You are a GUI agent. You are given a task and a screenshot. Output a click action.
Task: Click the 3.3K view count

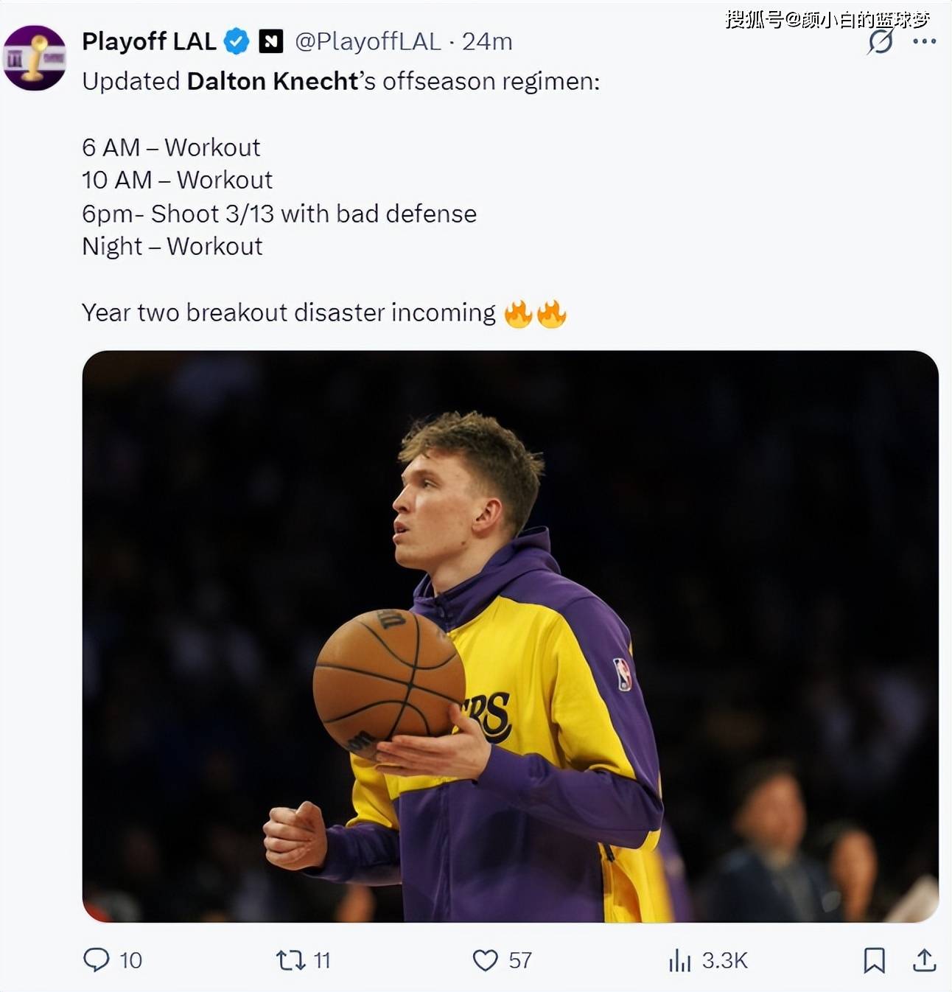[724, 960]
